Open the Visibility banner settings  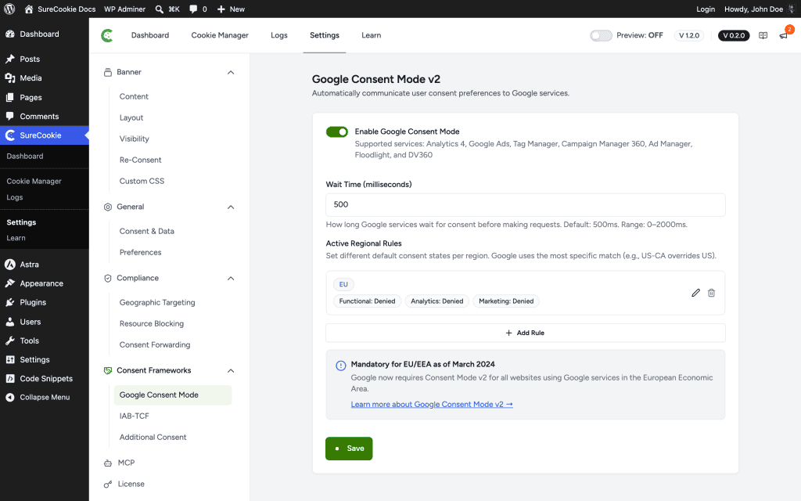134,139
